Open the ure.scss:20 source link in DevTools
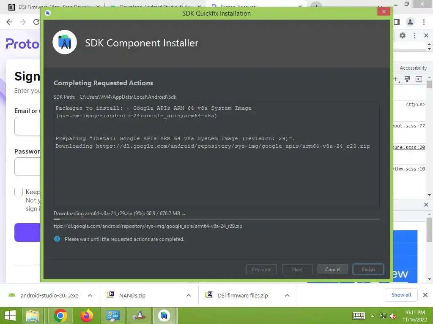 pyautogui.click(x=409, y=147)
